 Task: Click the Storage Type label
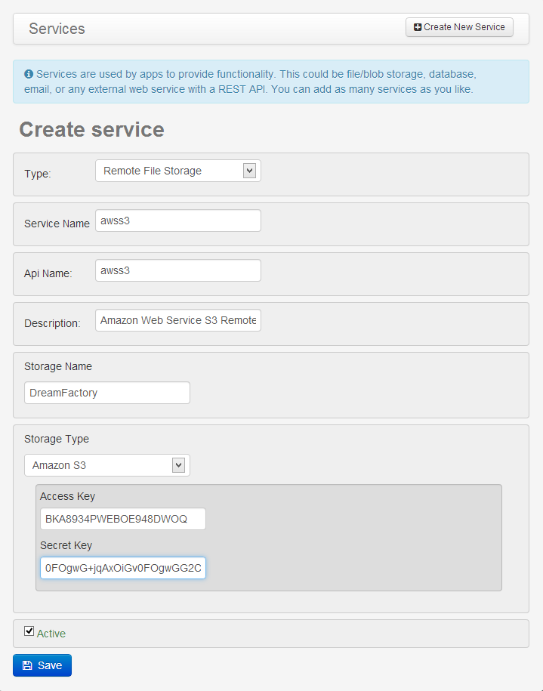(57, 439)
